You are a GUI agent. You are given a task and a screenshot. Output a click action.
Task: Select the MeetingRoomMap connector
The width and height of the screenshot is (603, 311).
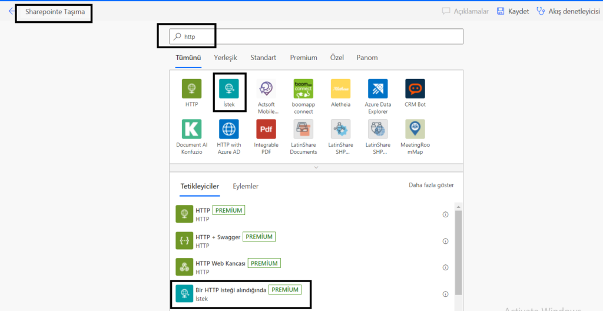point(415,129)
